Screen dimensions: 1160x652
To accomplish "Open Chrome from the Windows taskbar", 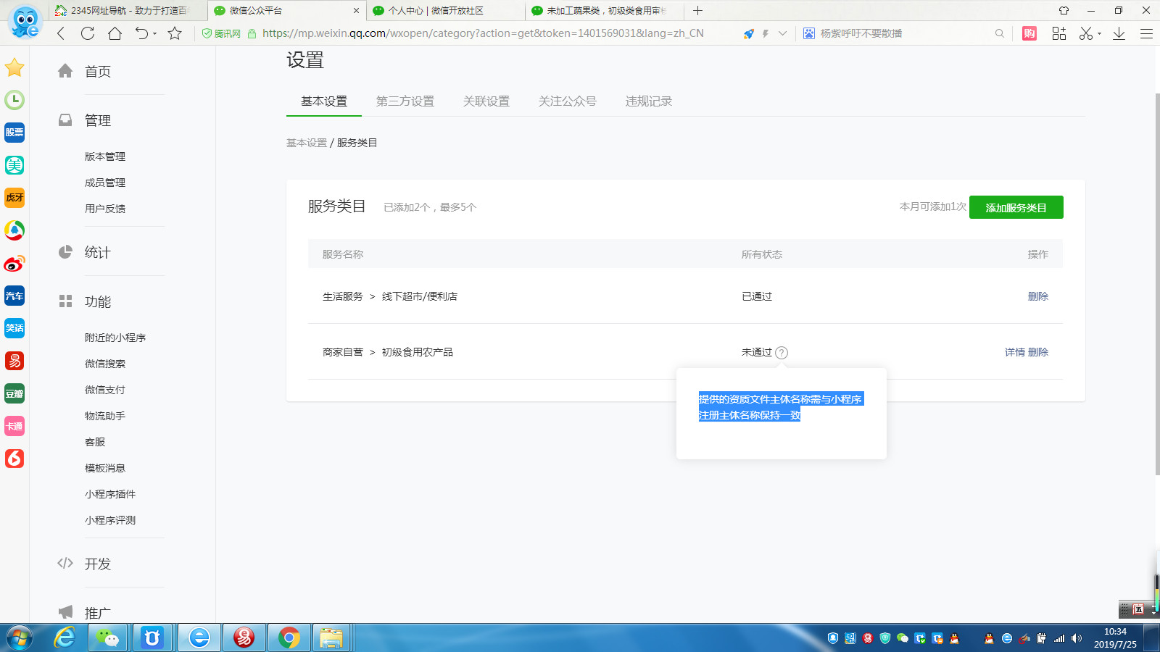I will [x=289, y=638].
